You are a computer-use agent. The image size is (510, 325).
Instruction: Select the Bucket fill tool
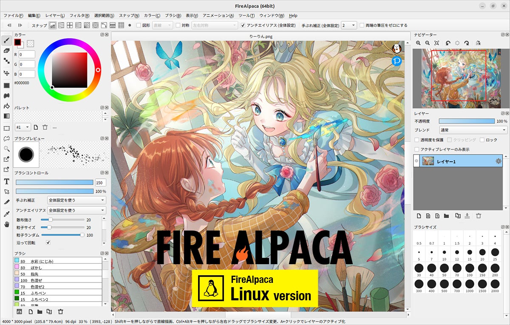(6, 106)
